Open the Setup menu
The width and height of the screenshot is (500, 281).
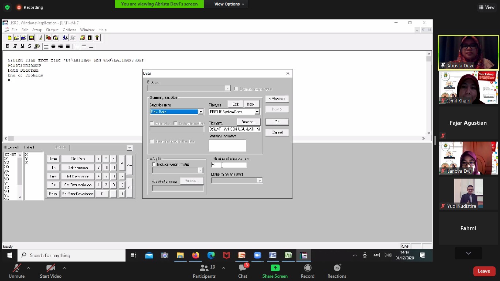point(37,30)
